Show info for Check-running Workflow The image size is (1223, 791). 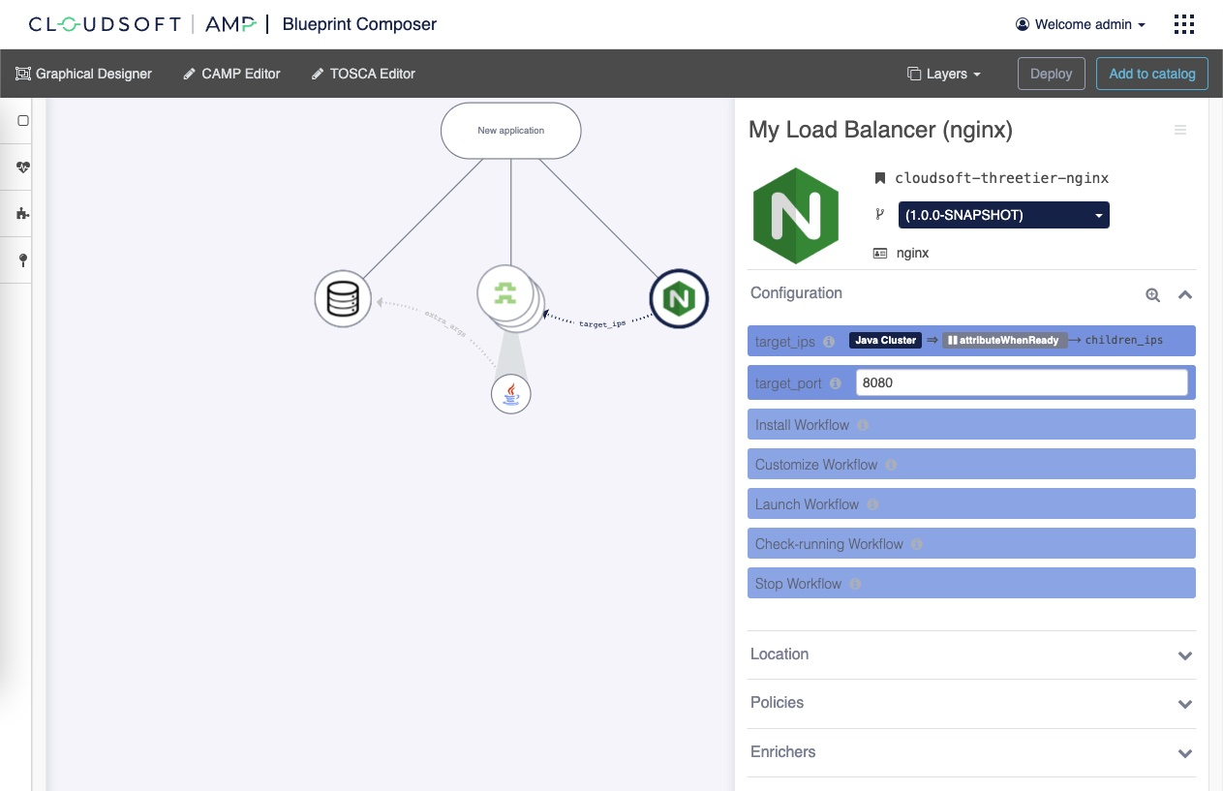[917, 544]
